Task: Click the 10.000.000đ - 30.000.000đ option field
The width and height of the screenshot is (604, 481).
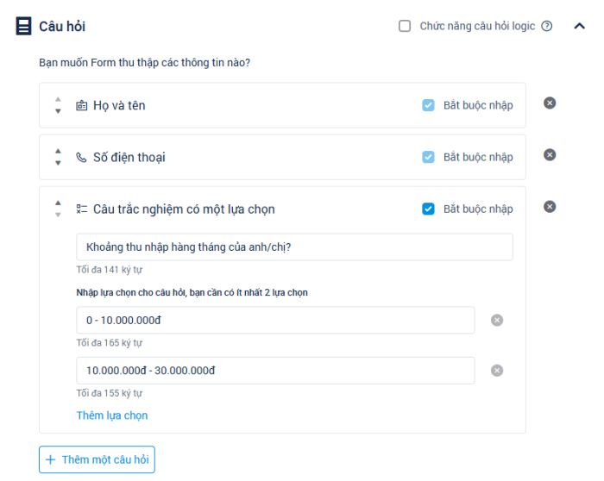Action: tap(274, 371)
